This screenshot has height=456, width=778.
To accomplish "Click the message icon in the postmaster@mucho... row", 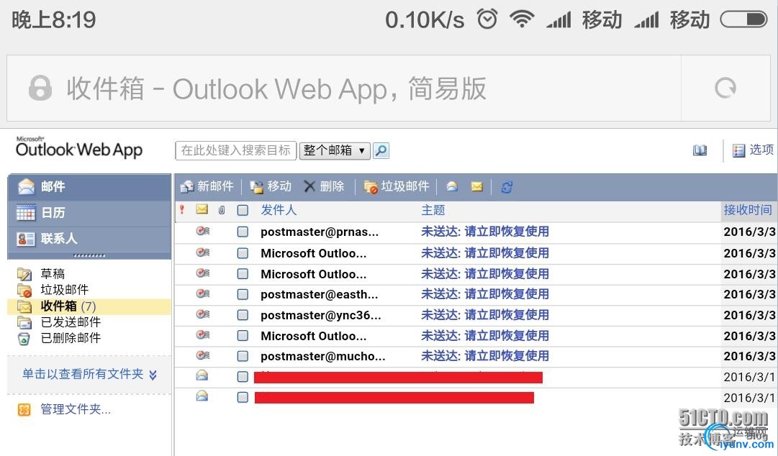I will tap(202, 355).
